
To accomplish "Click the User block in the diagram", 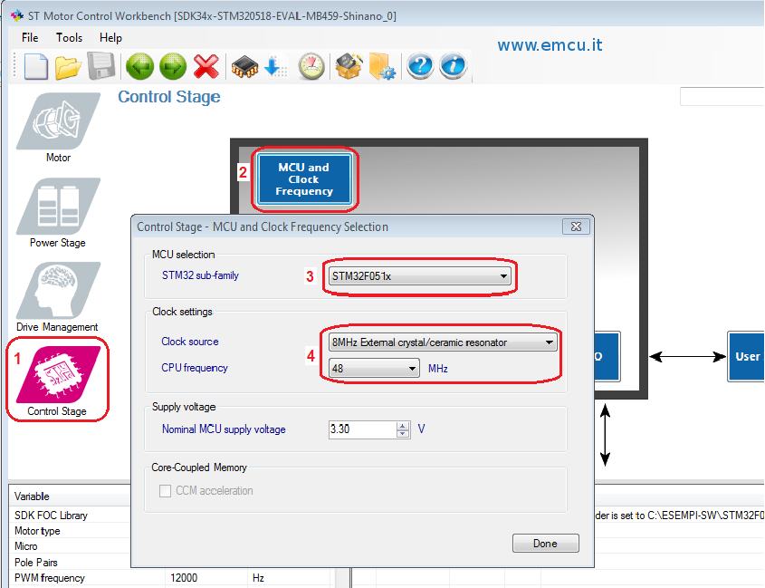I will click(x=746, y=356).
